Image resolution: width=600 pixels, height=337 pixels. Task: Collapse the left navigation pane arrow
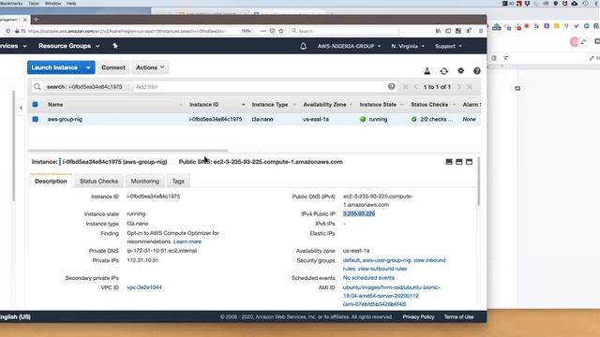(x=21, y=109)
